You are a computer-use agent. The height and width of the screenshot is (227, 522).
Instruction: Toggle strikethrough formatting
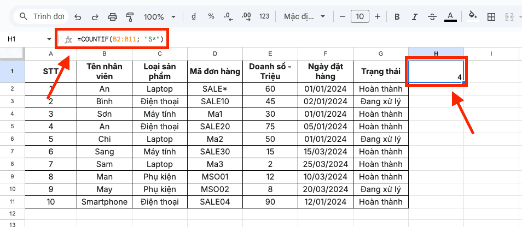(432, 16)
